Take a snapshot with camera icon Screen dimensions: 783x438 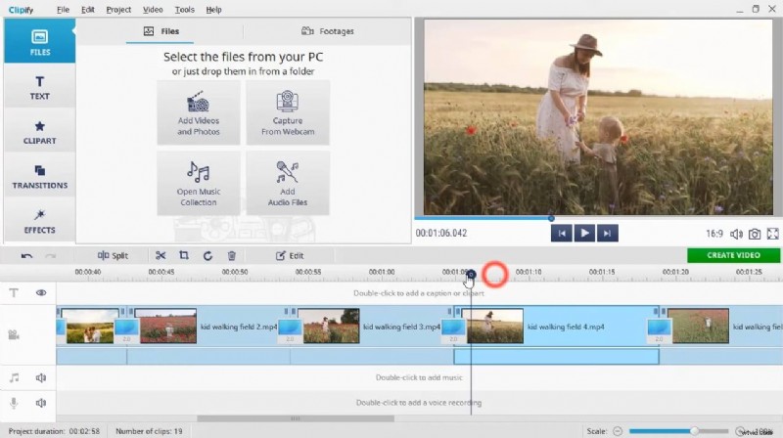click(x=755, y=234)
